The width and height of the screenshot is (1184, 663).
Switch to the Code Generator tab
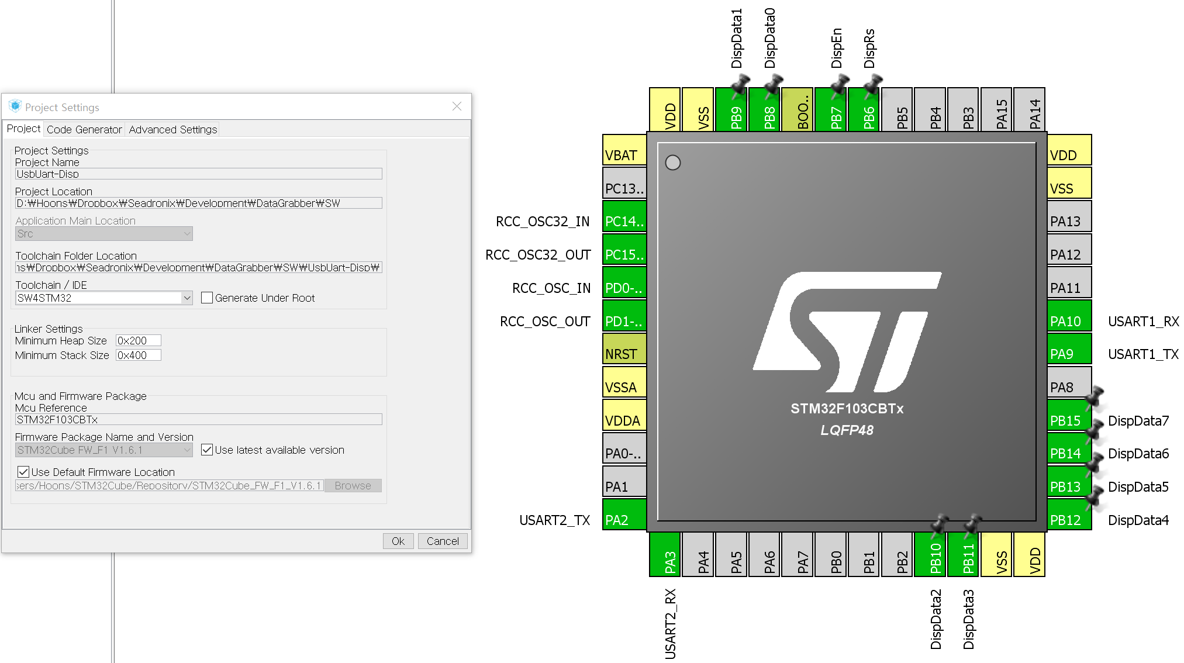coord(84,130)
